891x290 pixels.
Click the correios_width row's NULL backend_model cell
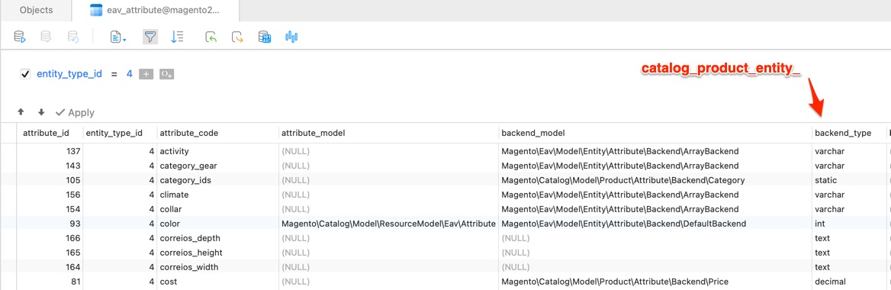[655, 266]
